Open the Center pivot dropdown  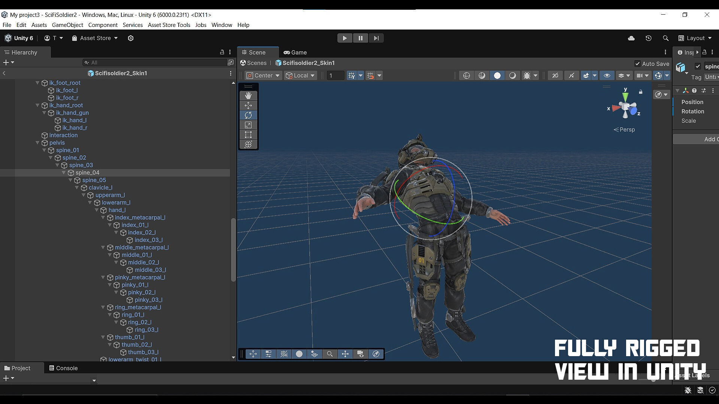[263, 76]
